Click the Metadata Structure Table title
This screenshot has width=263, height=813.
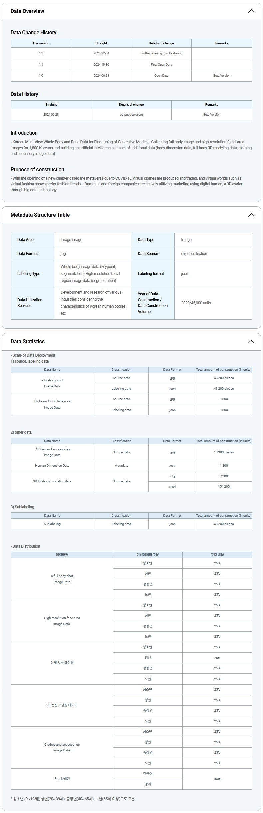(x=40, y=215)
